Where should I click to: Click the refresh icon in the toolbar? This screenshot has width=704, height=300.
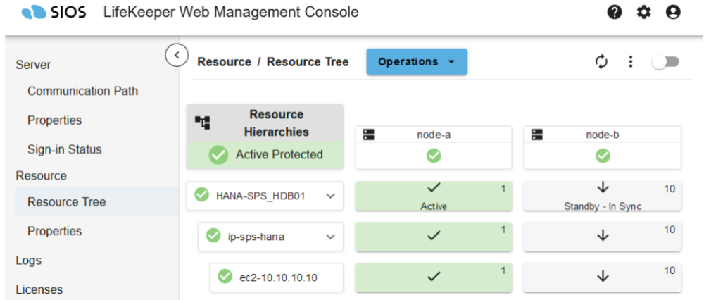601,62
